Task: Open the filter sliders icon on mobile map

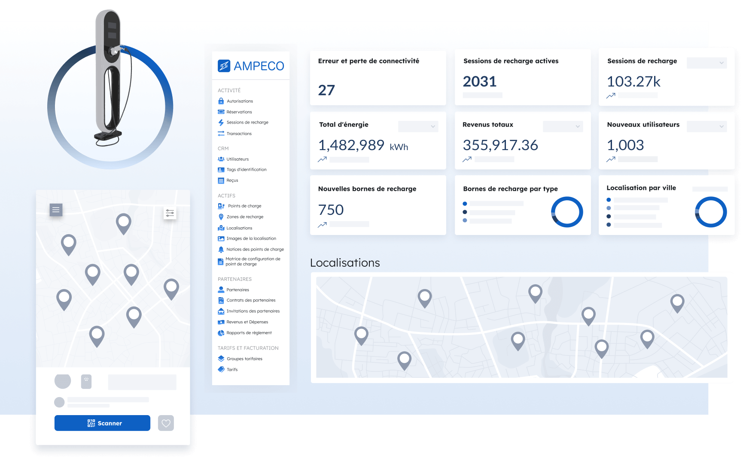Action: click(170, 213)
